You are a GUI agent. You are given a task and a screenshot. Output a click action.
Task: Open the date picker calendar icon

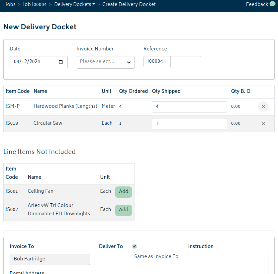point(61,62)
